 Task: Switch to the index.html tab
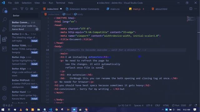click(x=52, y=9)
